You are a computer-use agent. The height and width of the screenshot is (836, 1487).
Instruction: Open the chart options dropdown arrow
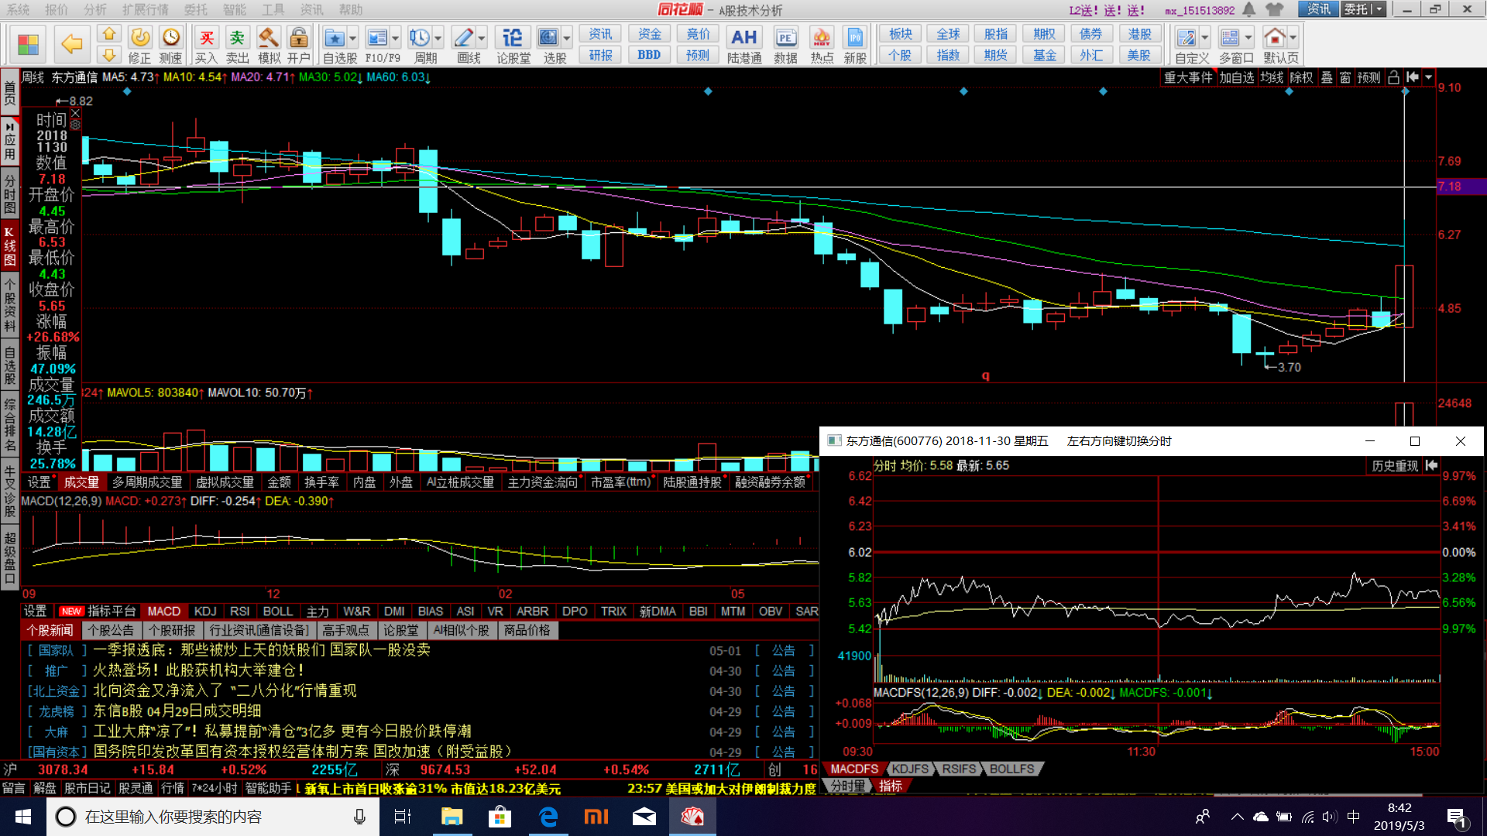click(x=1429, y=77)
